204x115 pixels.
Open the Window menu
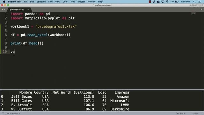[91, 2]
